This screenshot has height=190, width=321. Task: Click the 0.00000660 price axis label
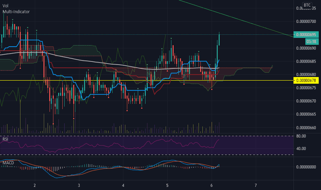coord(306,127)
